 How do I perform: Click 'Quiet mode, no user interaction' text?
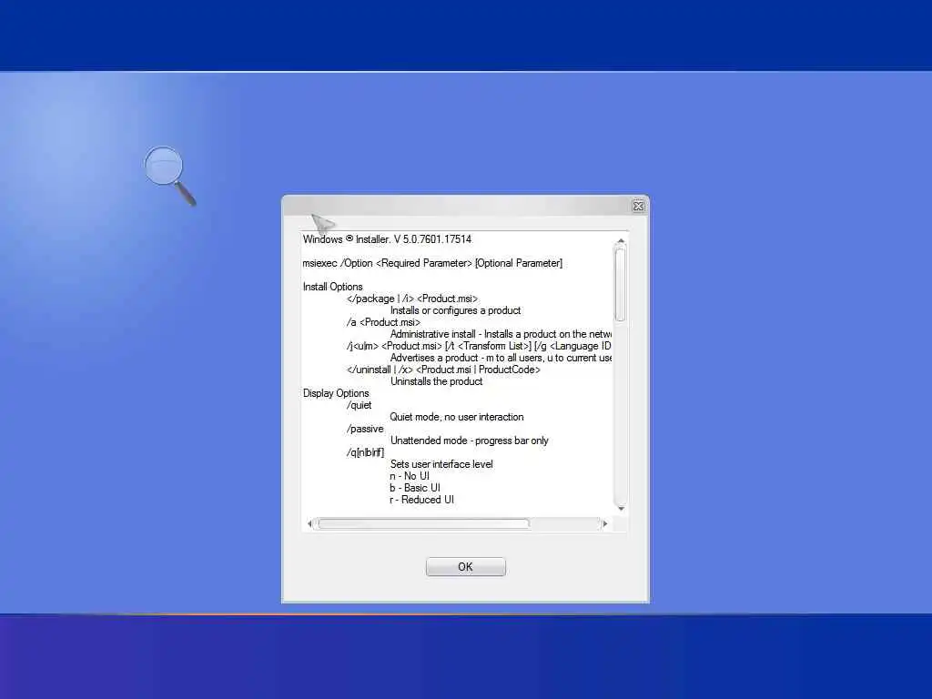[457, 417]
